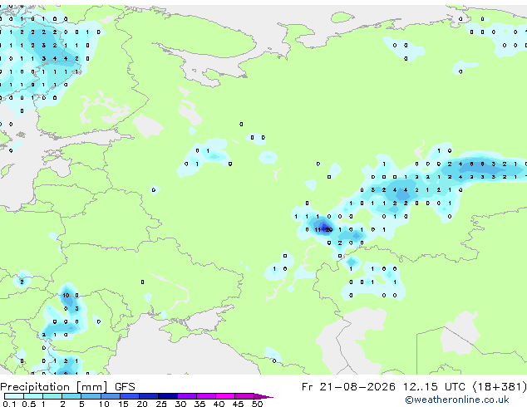
Task: Open the weatheronline.co.uk link
Action: click(x=457, y=400)
